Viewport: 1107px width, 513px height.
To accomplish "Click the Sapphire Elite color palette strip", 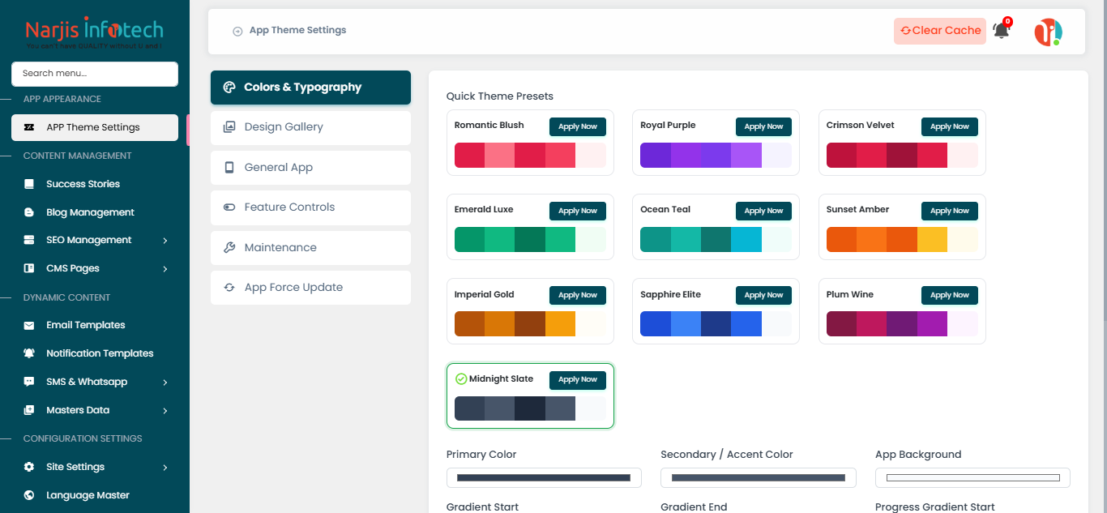I will (716, 324).
